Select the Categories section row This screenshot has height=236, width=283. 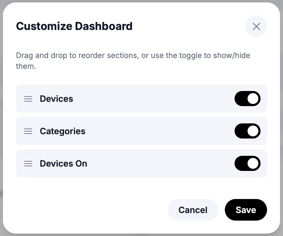click(x=141, y=131)
